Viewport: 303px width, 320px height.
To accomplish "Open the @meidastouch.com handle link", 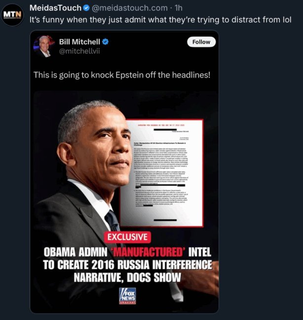I will coord(130,8).
